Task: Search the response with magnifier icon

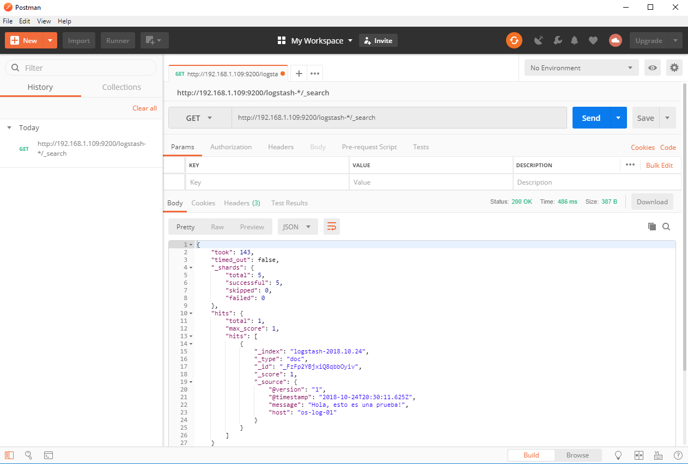Action: [666, 227]
